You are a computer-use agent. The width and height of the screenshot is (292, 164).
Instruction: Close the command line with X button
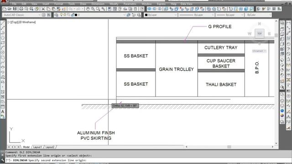tap(2, 155)
